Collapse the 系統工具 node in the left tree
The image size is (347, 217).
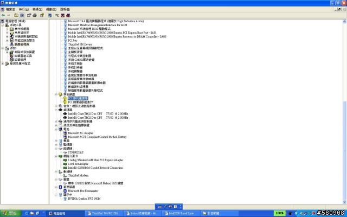click(3, 25)
